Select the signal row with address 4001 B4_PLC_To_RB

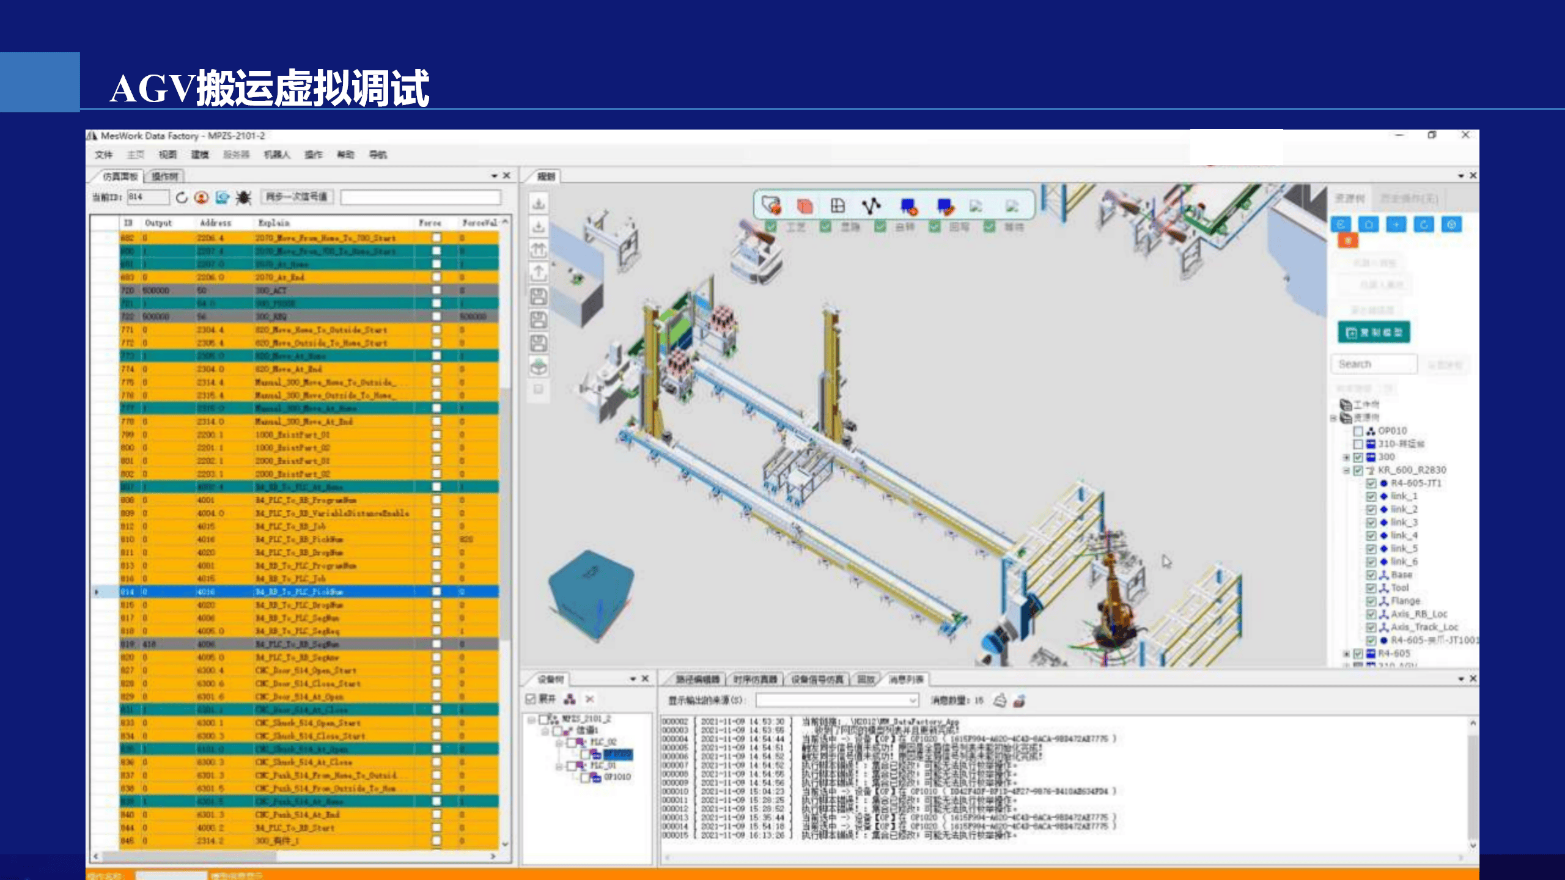(x=309, y=500)
